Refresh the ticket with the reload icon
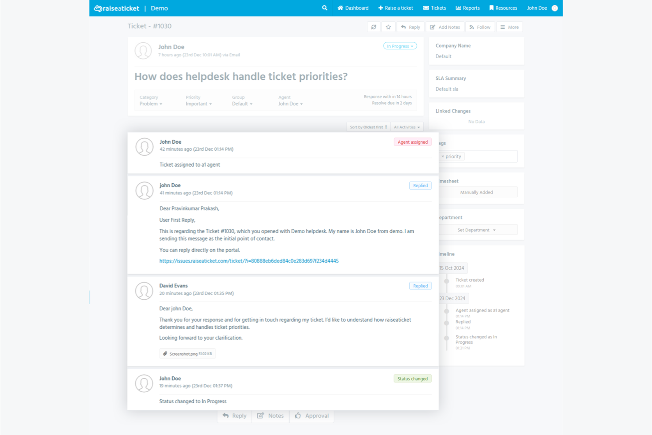The width and height of the screenshot is (652, 435). point(374,27)
